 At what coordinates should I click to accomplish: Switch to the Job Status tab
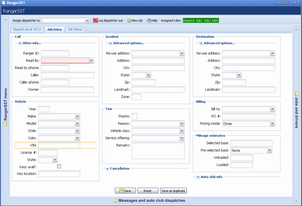pyautogui.click(x=75, y=29)
